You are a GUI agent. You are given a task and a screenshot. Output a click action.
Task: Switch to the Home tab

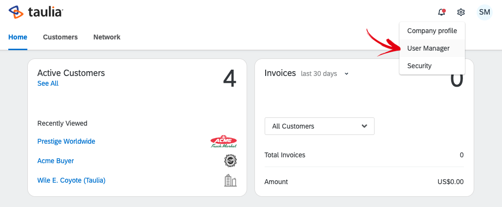[x=18, y=37]
